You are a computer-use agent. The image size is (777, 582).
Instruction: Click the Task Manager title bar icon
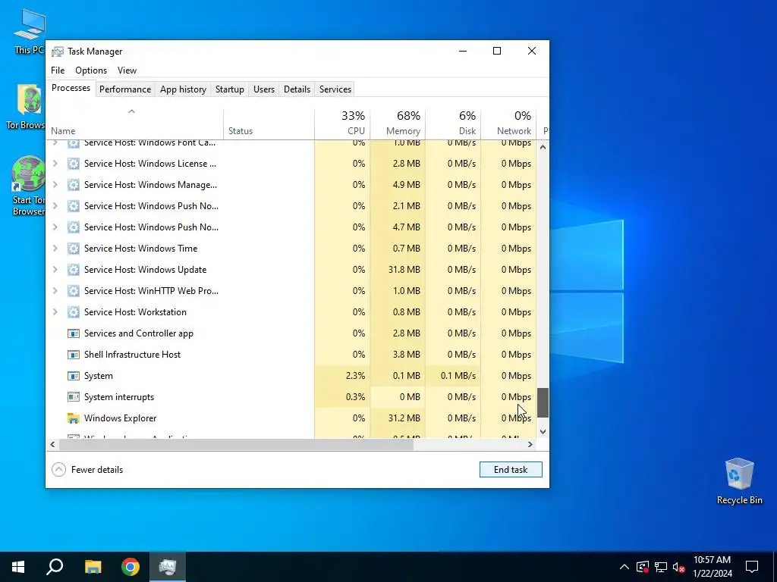click(x=58, y=52)
